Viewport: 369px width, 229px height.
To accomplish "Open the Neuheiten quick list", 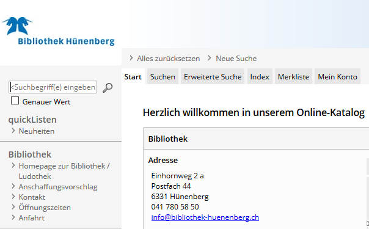I will coord(37,131).
